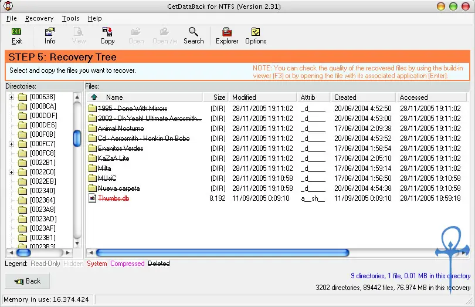
Task: Click the green zoom window button
Action: click(453, 6)
